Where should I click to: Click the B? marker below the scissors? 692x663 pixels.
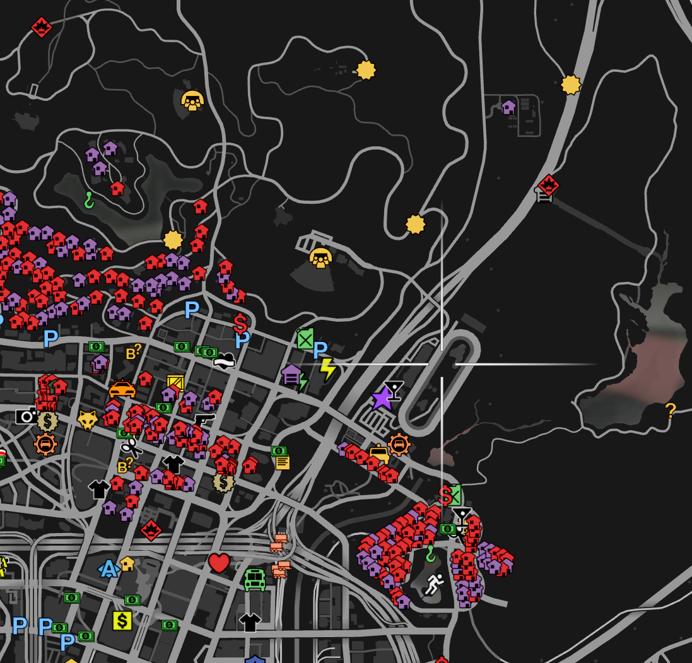click(126, 466)
